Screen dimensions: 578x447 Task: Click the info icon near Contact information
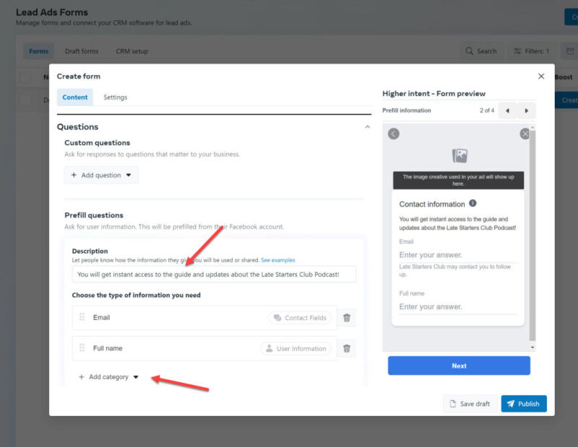click(473, 204)
